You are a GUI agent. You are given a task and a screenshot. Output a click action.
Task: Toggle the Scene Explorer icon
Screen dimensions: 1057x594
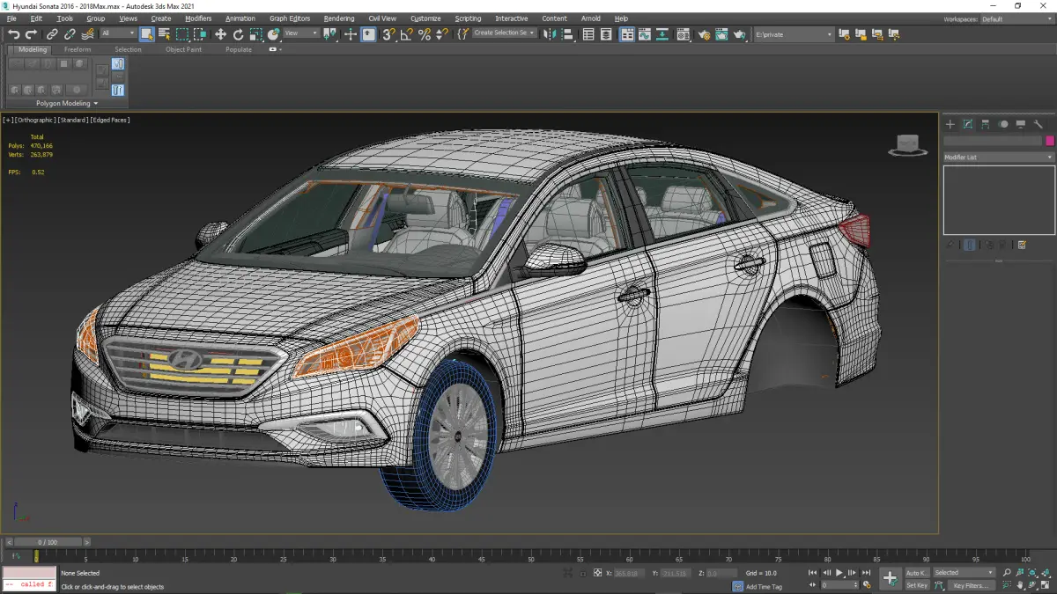coord(588,34)
